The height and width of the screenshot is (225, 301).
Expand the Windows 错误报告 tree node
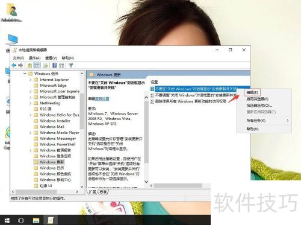(30, 150)
